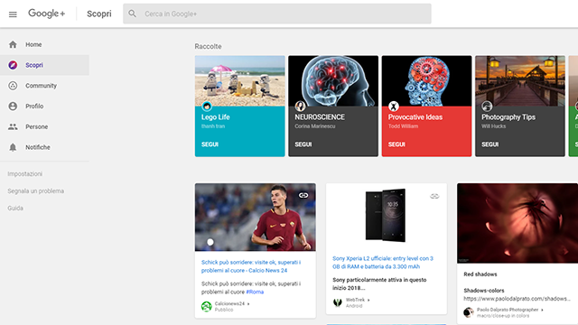Open Sony Xperia L2 ufficiale article link

(383, 263)
